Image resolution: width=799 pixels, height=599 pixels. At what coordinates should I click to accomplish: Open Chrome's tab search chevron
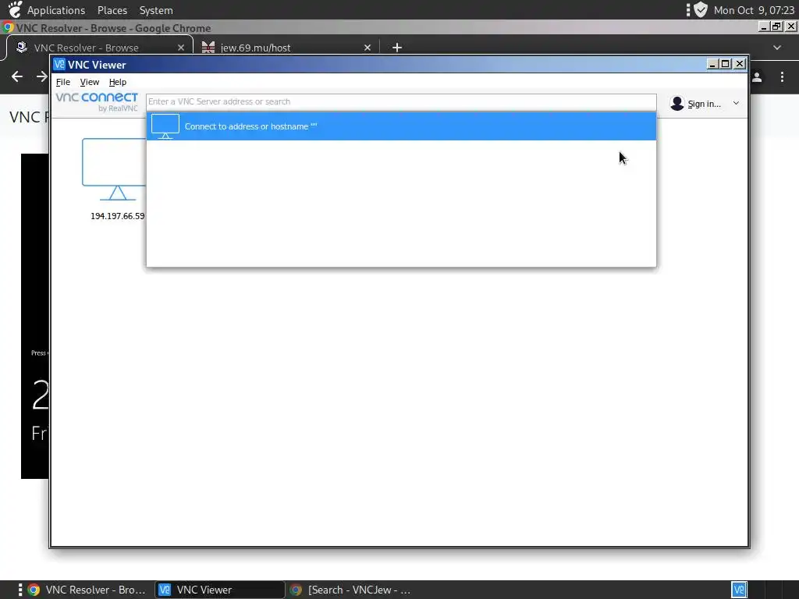click(777, 48)
